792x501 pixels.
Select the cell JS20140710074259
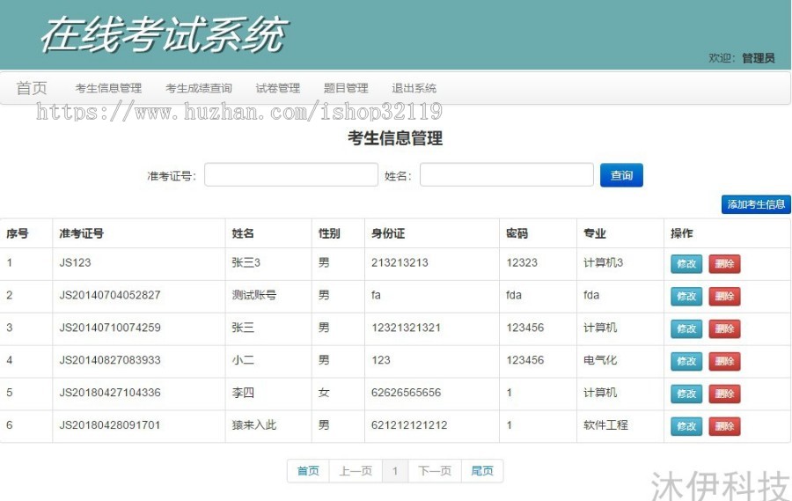(x=110, y=328)
